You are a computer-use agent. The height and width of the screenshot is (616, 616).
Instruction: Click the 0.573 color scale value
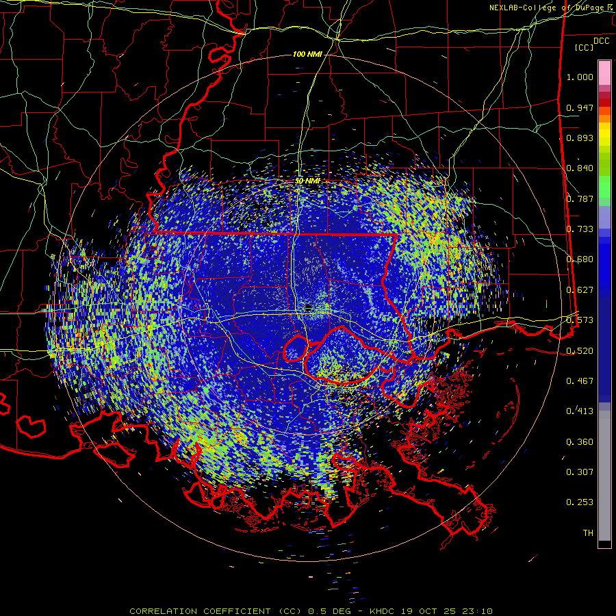[x=580, y=320]
